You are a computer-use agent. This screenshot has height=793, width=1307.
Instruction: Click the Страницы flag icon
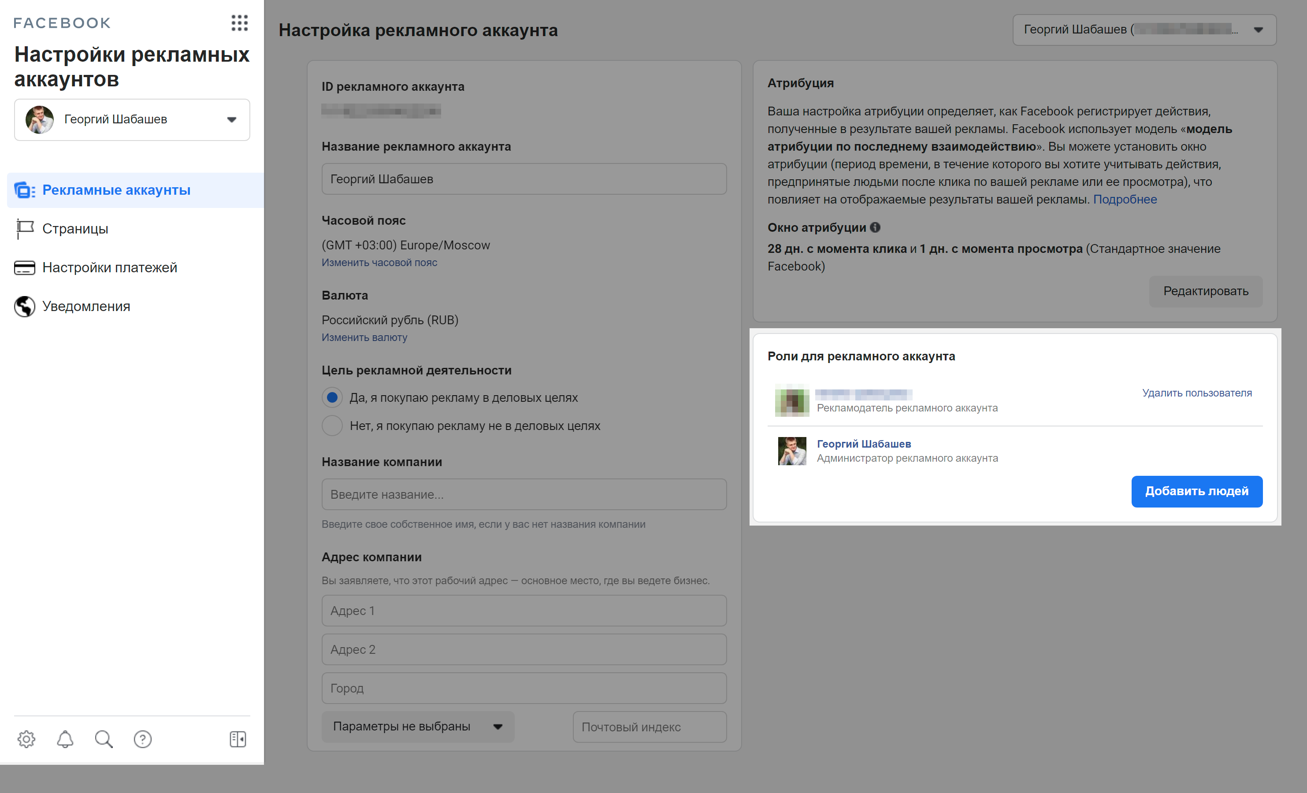[x=24, y=229]
